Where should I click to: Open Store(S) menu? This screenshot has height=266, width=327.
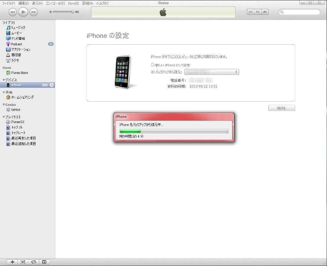pos(73,3)
